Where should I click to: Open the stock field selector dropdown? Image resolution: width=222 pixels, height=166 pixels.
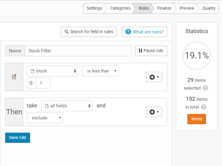pyautogui.click(x=52, y=71)
